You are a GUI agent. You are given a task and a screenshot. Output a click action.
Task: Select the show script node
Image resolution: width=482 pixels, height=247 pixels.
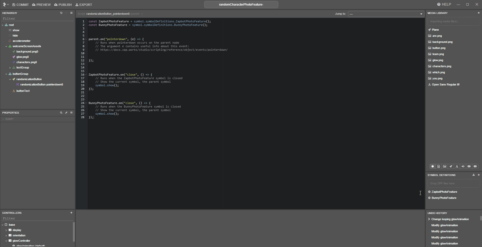[x=16, y=30]
